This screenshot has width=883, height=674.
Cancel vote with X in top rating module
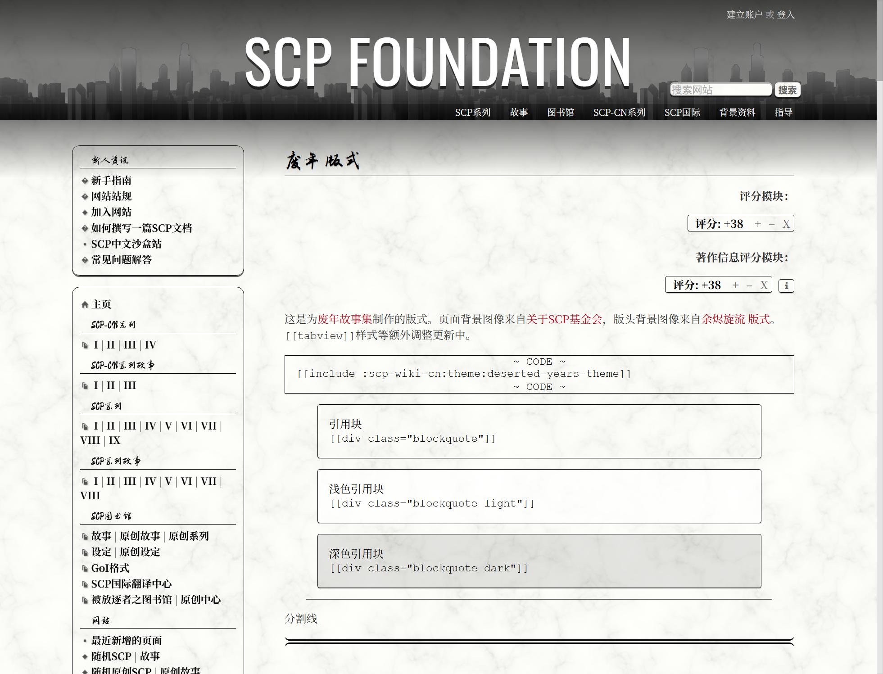click(786, 224)
